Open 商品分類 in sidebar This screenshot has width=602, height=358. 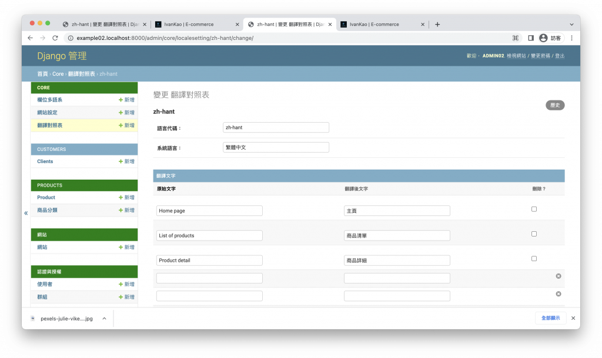click(x=47, y=210)
